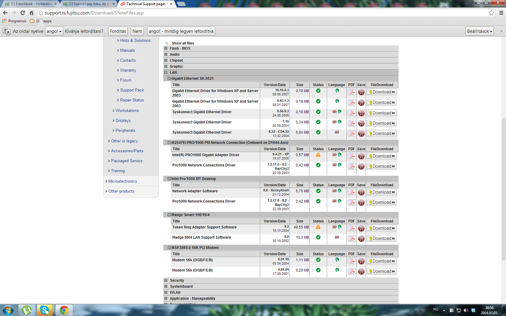The height and width of the screenshot is (316, 506).
Task: Click 'angol - mindig legyen lefordítva' button
Action: click(181, 31)
